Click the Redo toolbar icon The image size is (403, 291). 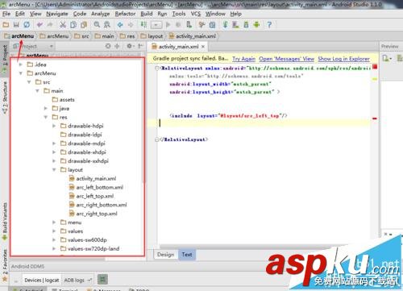point(50,25)
